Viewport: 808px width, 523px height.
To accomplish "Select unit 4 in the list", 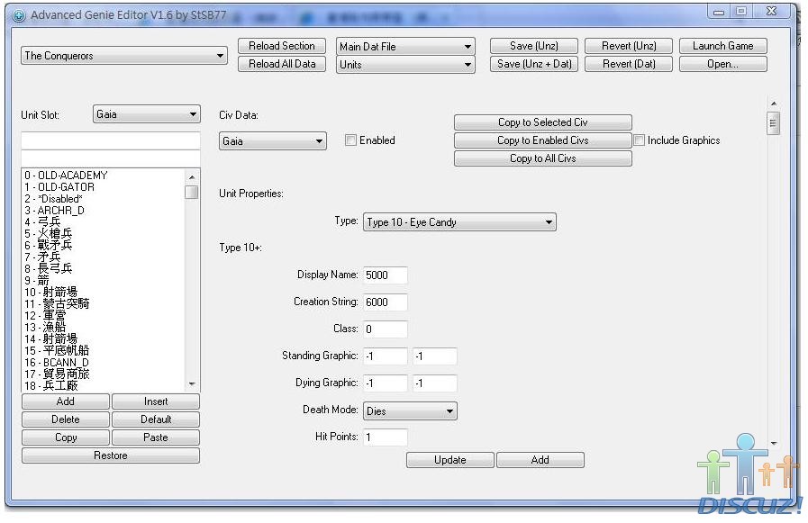I will click(103, 222).
